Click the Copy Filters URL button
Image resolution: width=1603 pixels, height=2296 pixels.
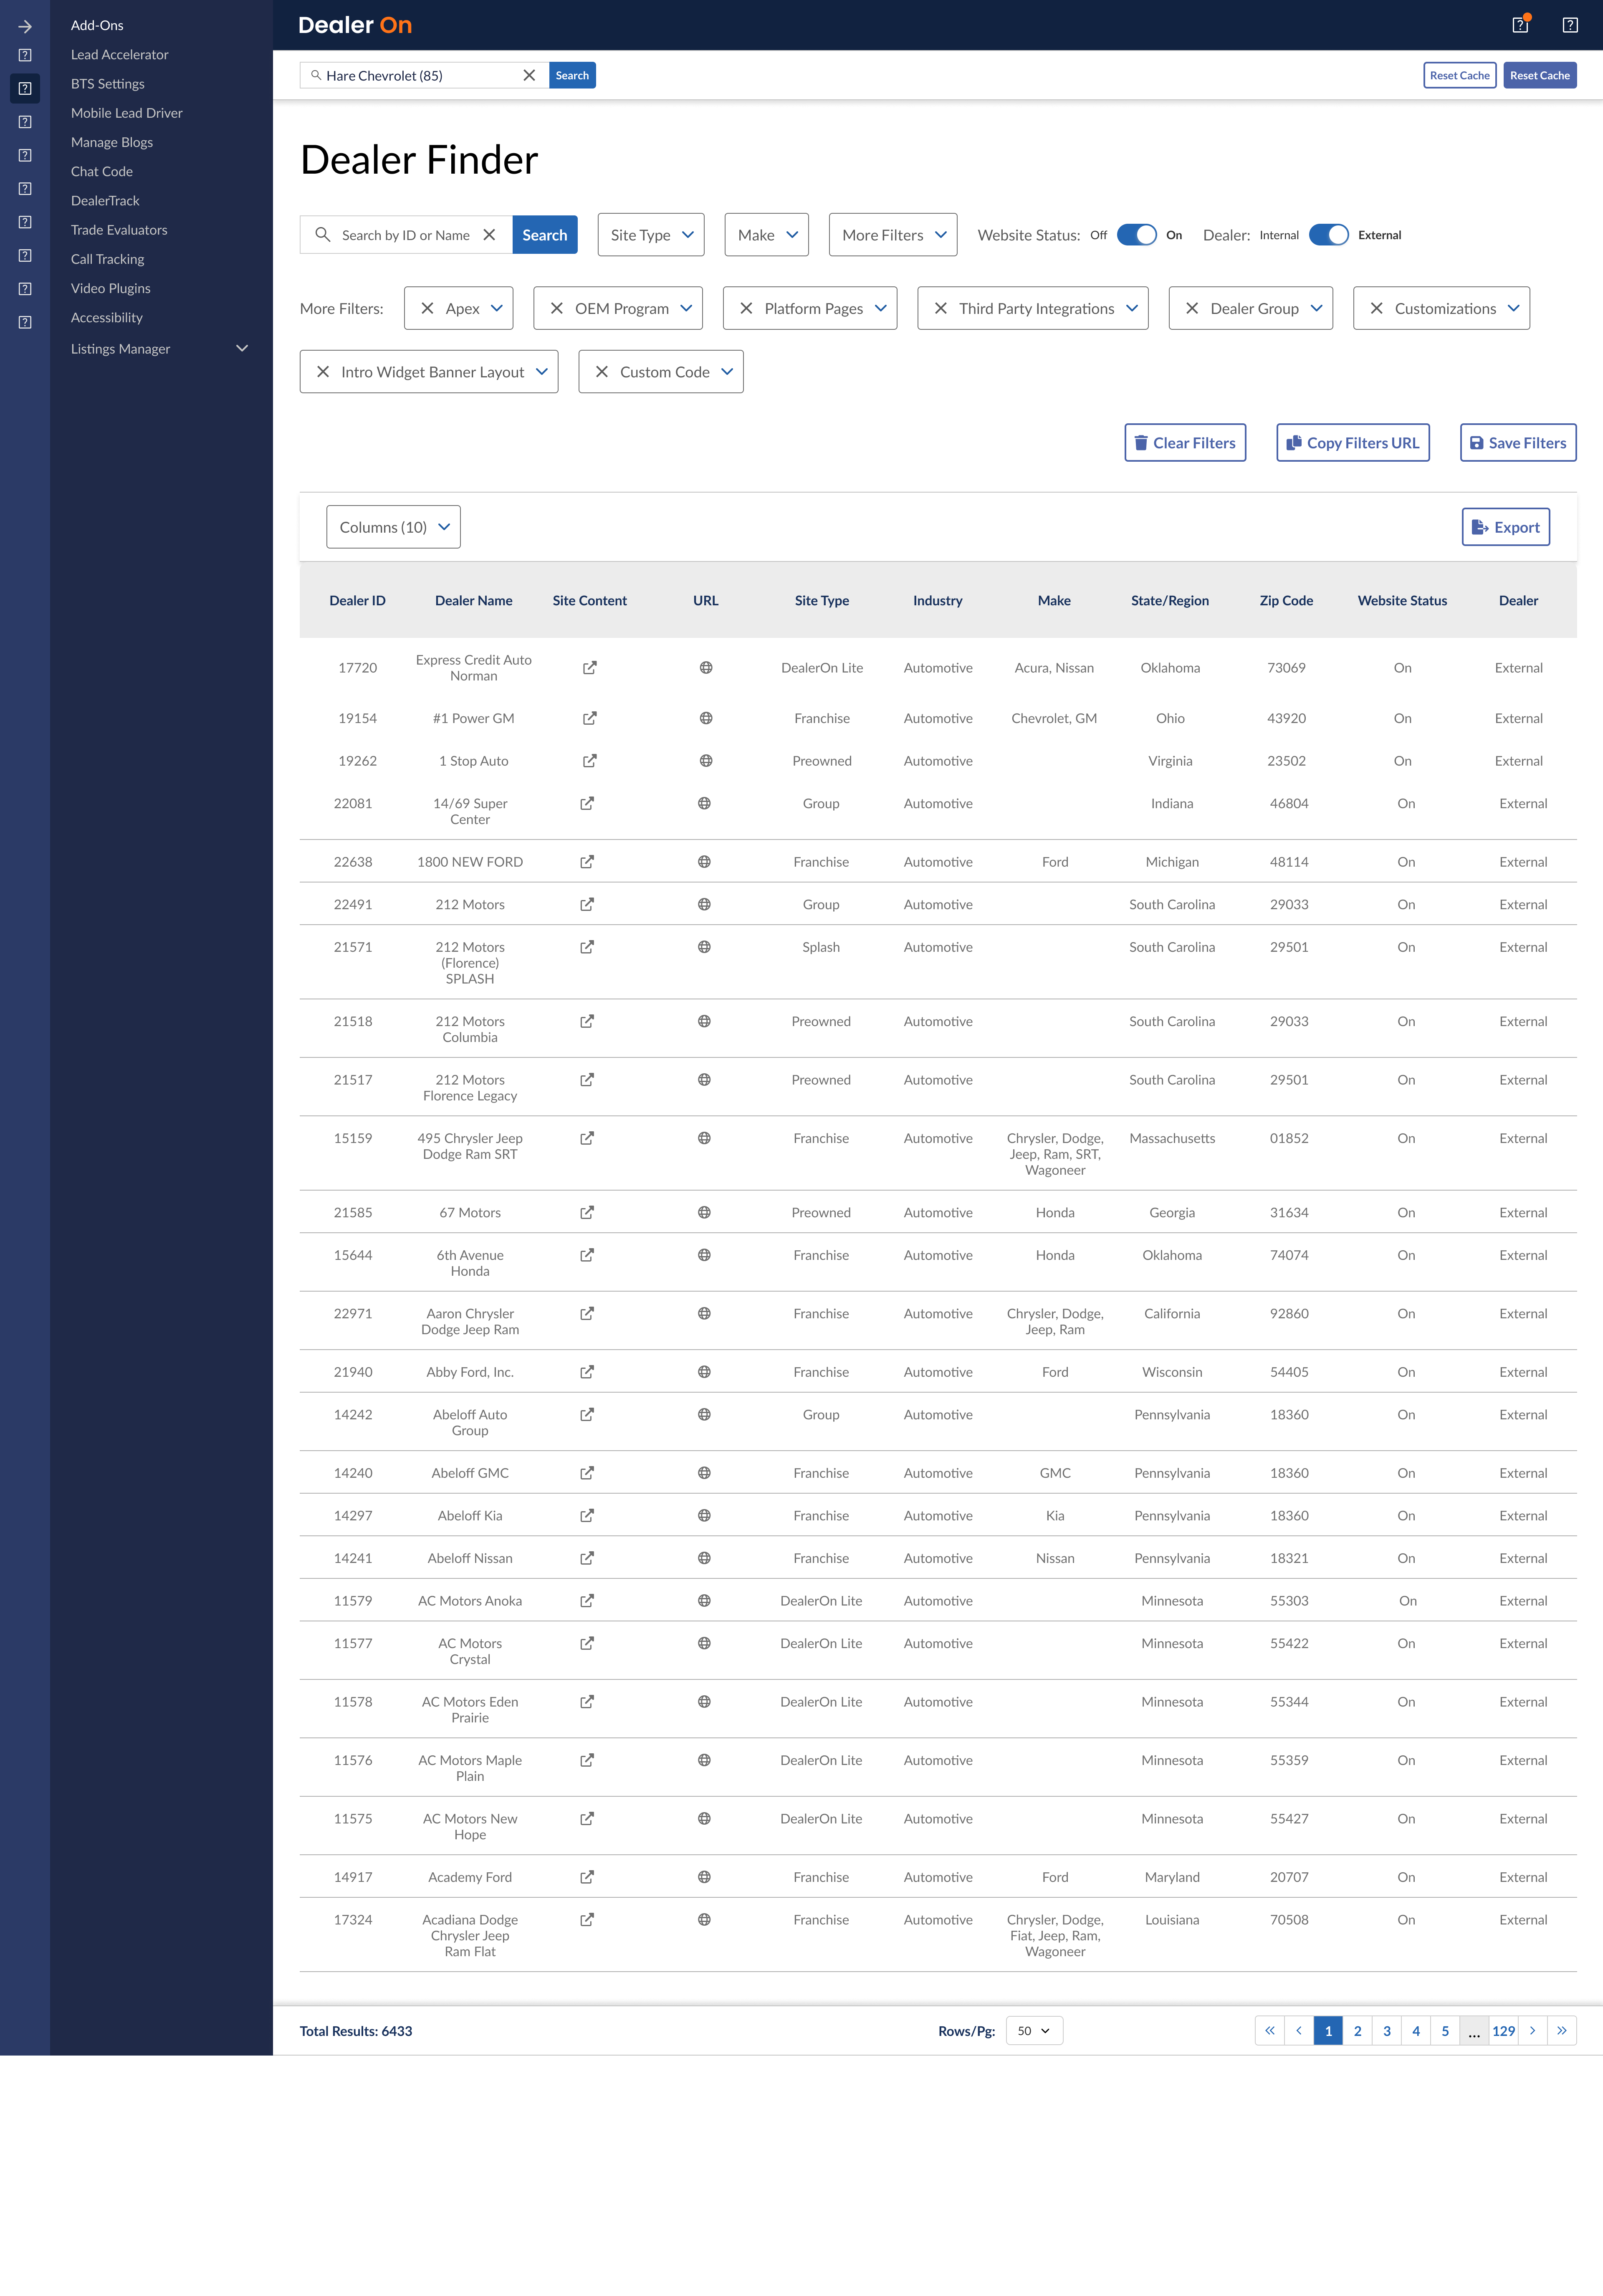[1352, 443]
